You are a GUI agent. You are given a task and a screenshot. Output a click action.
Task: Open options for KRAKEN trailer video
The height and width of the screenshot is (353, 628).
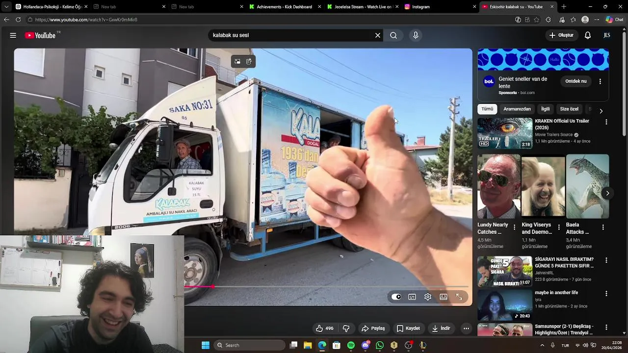[606, 122]
